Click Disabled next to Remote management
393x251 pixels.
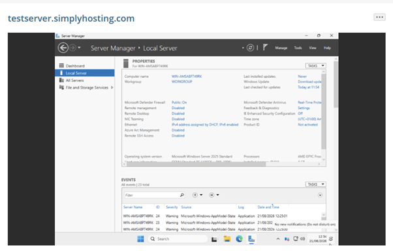tap(178, 108)
